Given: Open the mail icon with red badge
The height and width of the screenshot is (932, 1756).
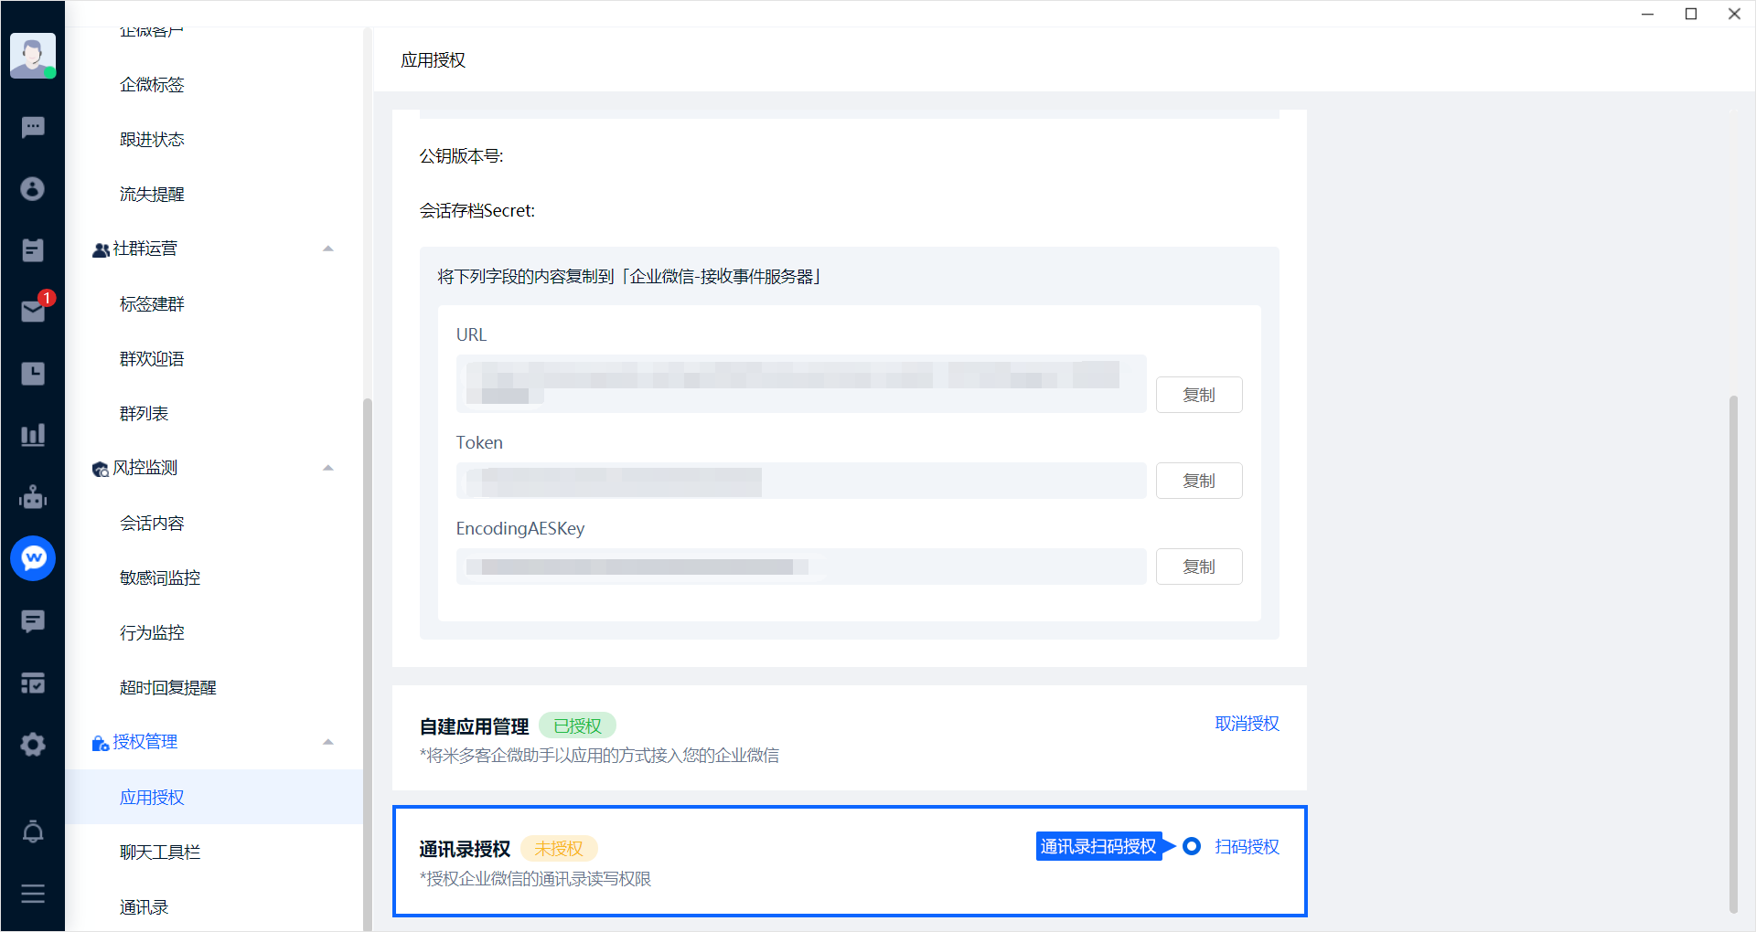Looking at the screenshot, I should click(x=33, y=312).
